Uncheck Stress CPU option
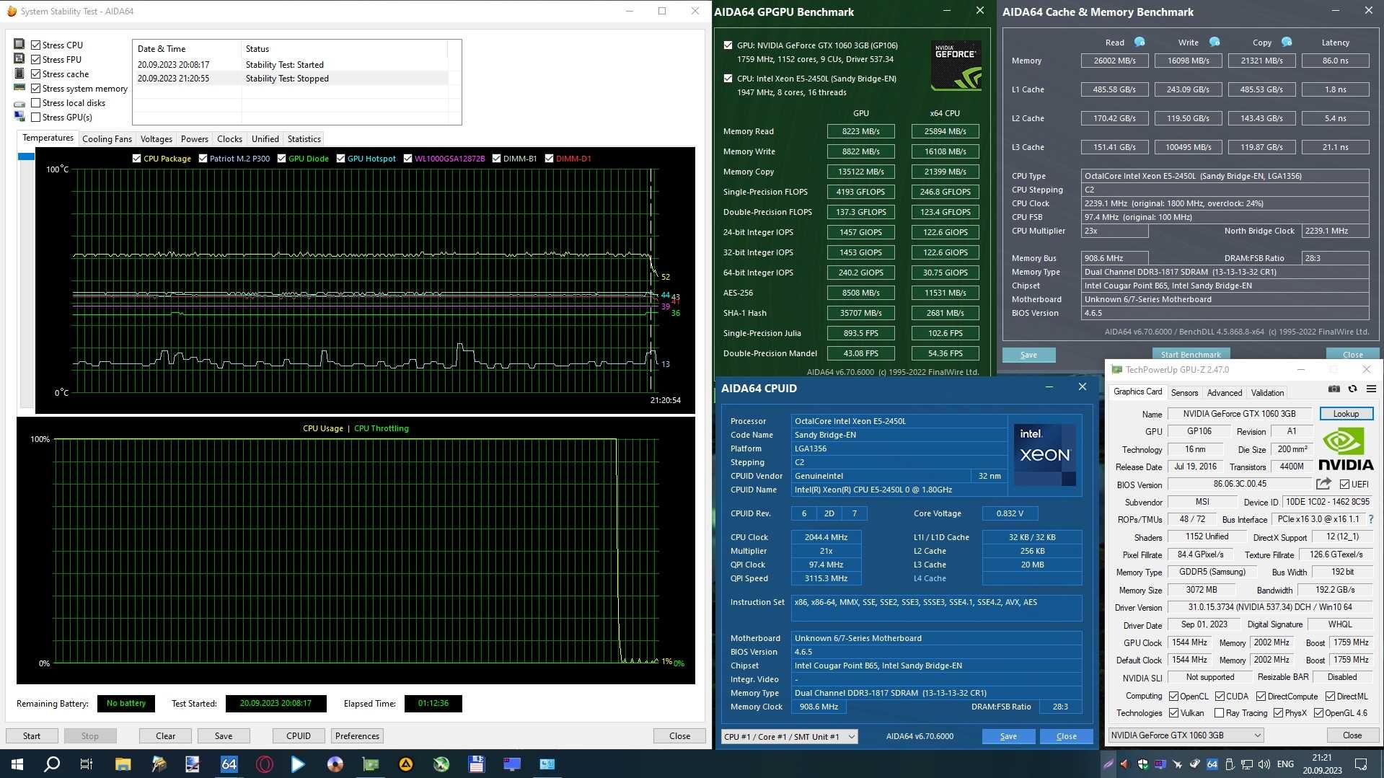Screen dimensions: 1384x778 (35, 45)
